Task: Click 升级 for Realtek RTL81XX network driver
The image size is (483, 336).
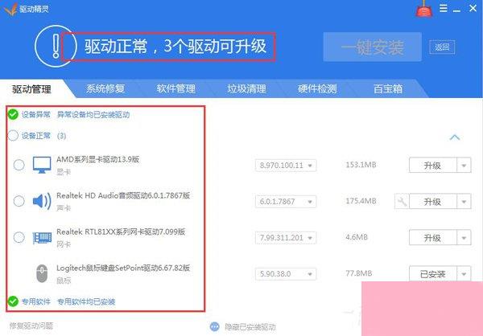Action: click(x=433, y=238)
